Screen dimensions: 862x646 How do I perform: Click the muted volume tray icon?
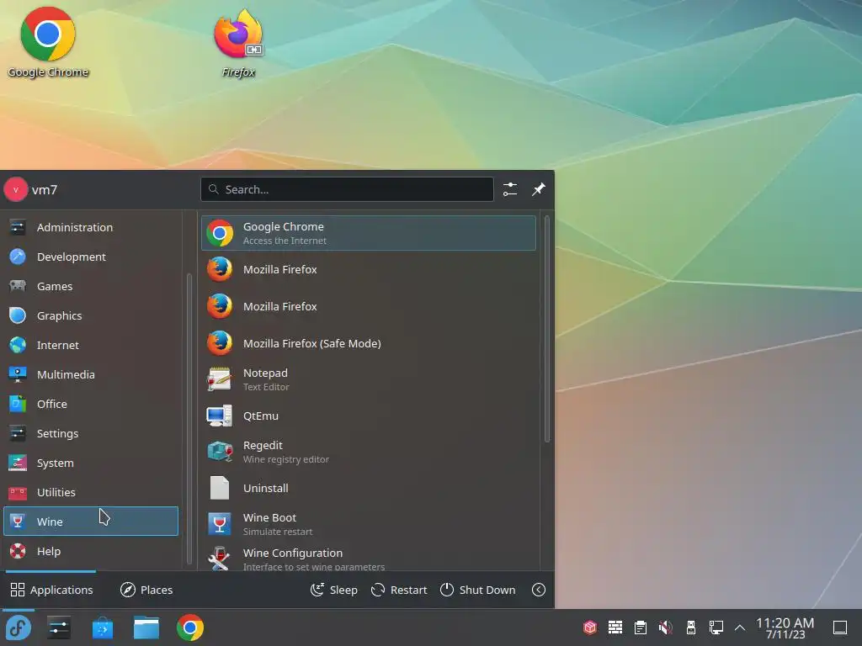tap(666, 627)
